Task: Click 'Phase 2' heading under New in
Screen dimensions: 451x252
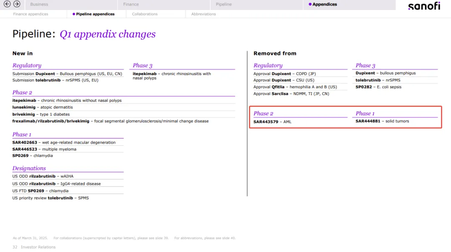Action: click(x=22, y=93)
